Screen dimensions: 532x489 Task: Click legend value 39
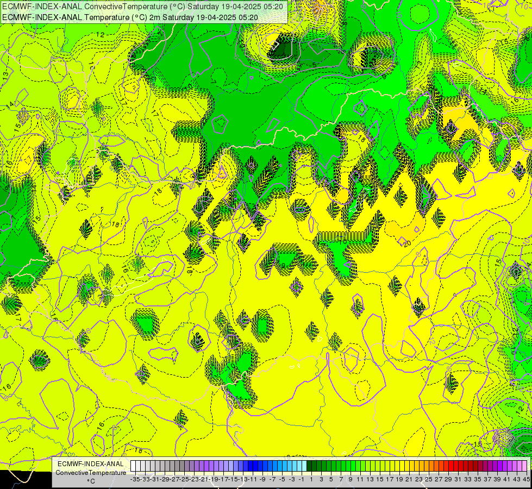pos(498,480)
